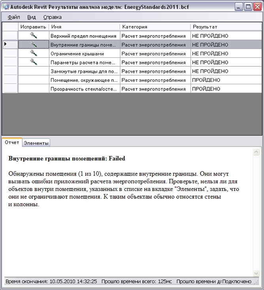The width and height of the screenshot is (264, 290).
Task: Click the fix wrench icon for Параметры расчета row
Action: click(x=34, y=62)
